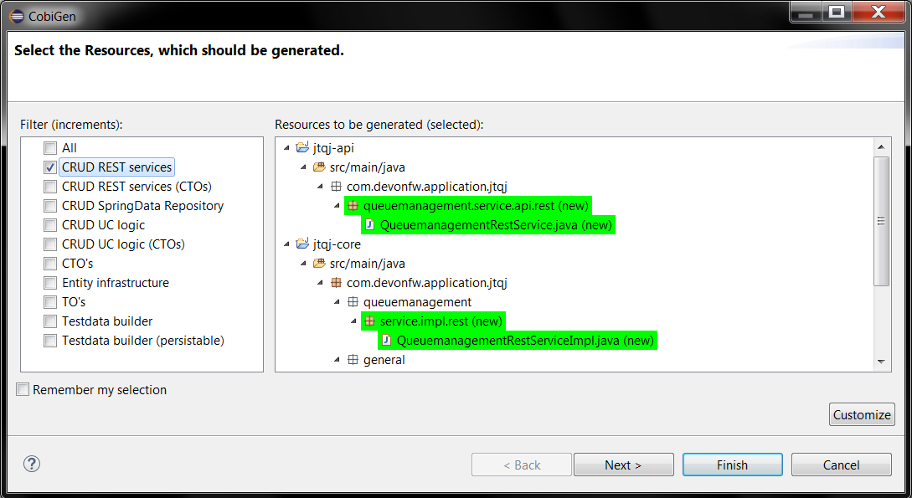Click the src/main/java folder icon under jtqj-api
Image resolution: width=912 pixels, height=498 pixels.
point(319,167)
